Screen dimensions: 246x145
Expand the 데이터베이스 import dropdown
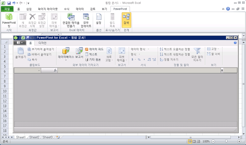click(x=66, y=60)
